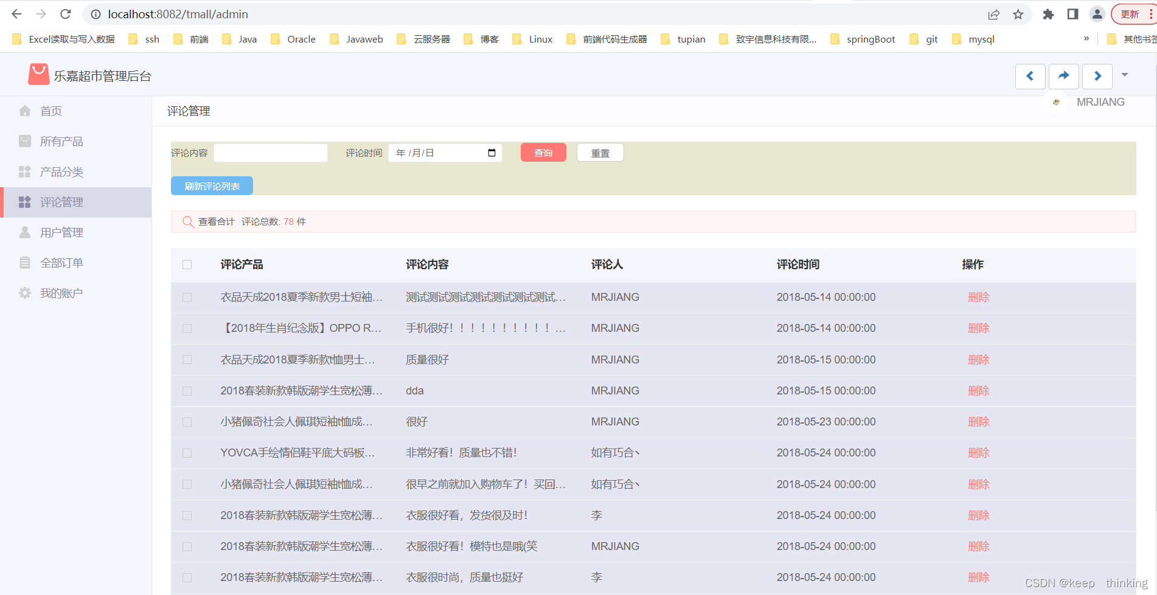Click the 评论时间 column header

coord(798,264)
